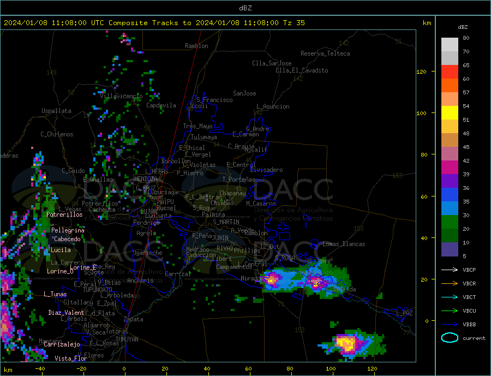Click the Ramblon place label
This screenshot has width=491, height=376.
coord(196,46)
